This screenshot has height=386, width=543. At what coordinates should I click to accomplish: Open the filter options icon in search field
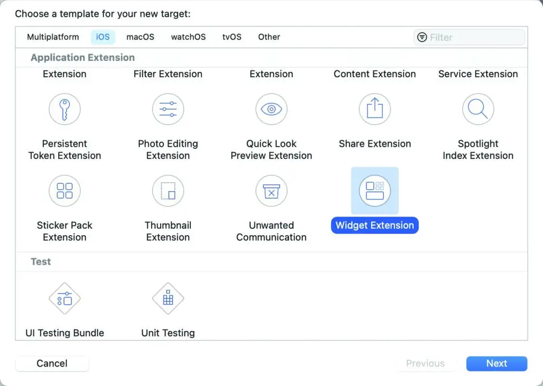pos(422,38)
